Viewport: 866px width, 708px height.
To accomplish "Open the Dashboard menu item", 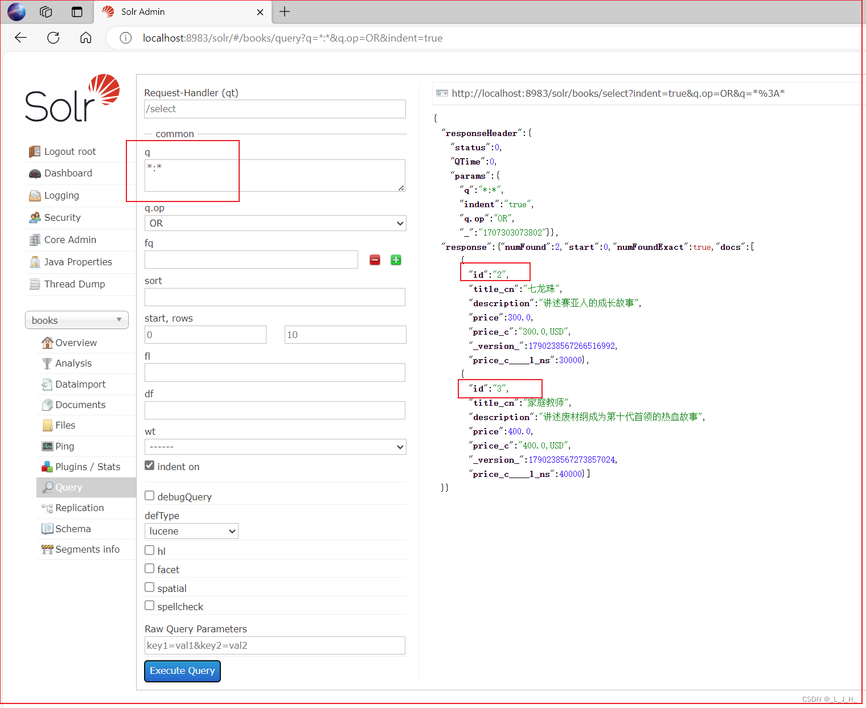I will 68,173.
